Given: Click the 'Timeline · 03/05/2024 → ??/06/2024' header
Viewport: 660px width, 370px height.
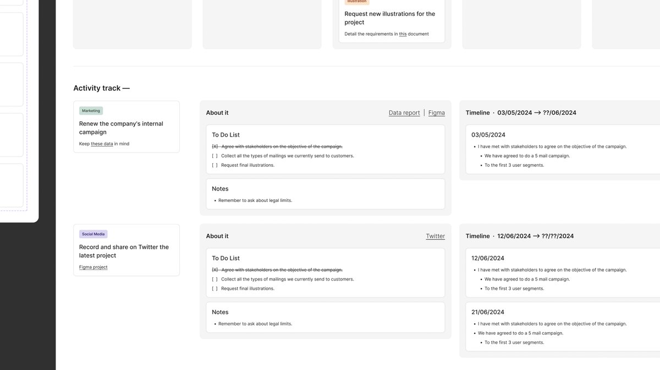Looking at the screenshot, I should pyautogui.click(x=521, y=113).
